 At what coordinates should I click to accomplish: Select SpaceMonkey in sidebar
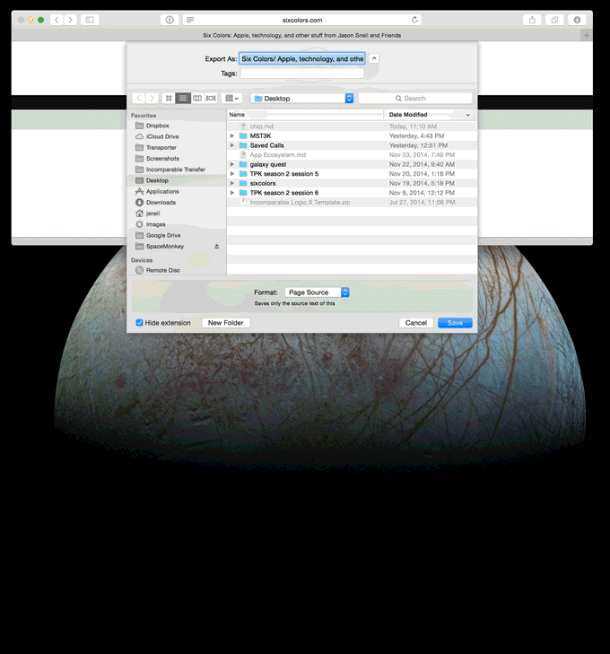pyautogui.click(x=177, y=247)
